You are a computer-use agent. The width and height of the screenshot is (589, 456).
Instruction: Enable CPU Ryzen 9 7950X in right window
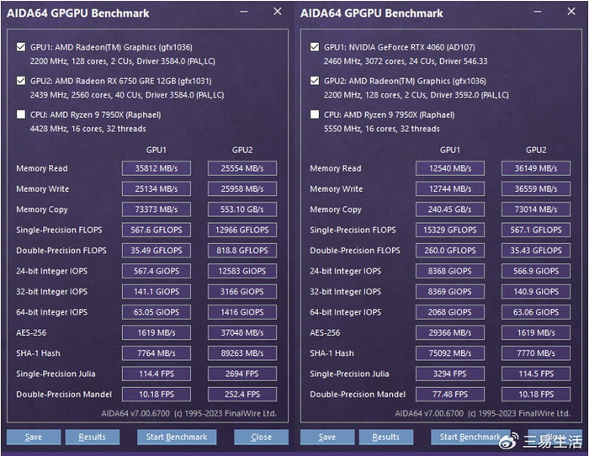tap(315, 115)
